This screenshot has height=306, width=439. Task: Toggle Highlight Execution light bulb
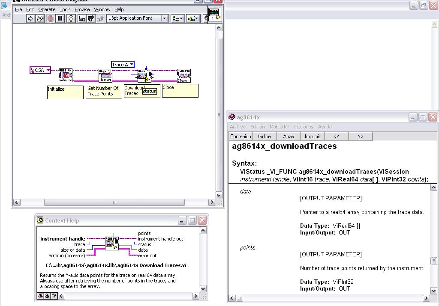(71, 18)
